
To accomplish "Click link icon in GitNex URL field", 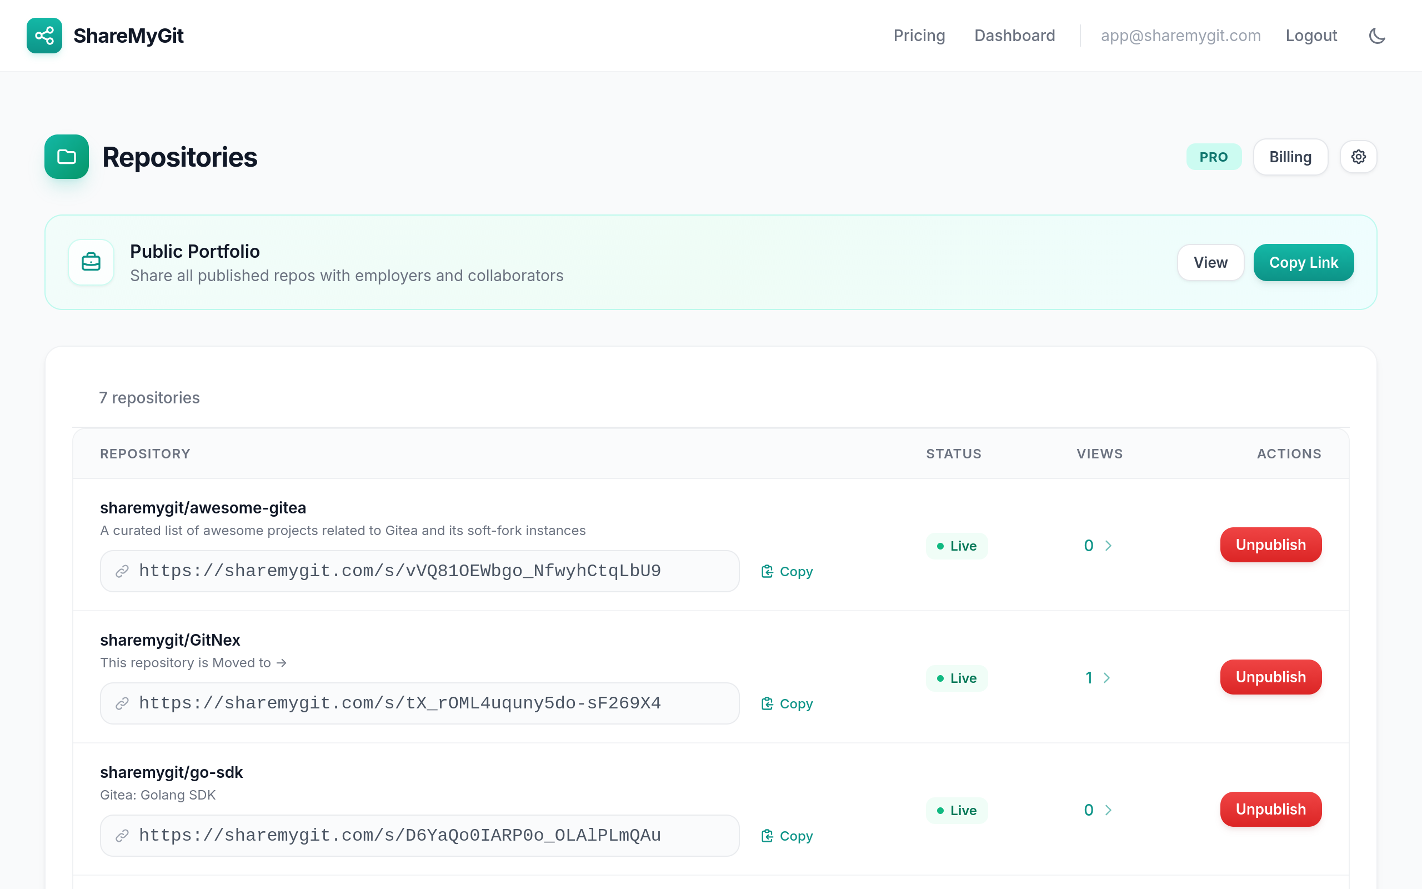I will (x=122, y=703).
